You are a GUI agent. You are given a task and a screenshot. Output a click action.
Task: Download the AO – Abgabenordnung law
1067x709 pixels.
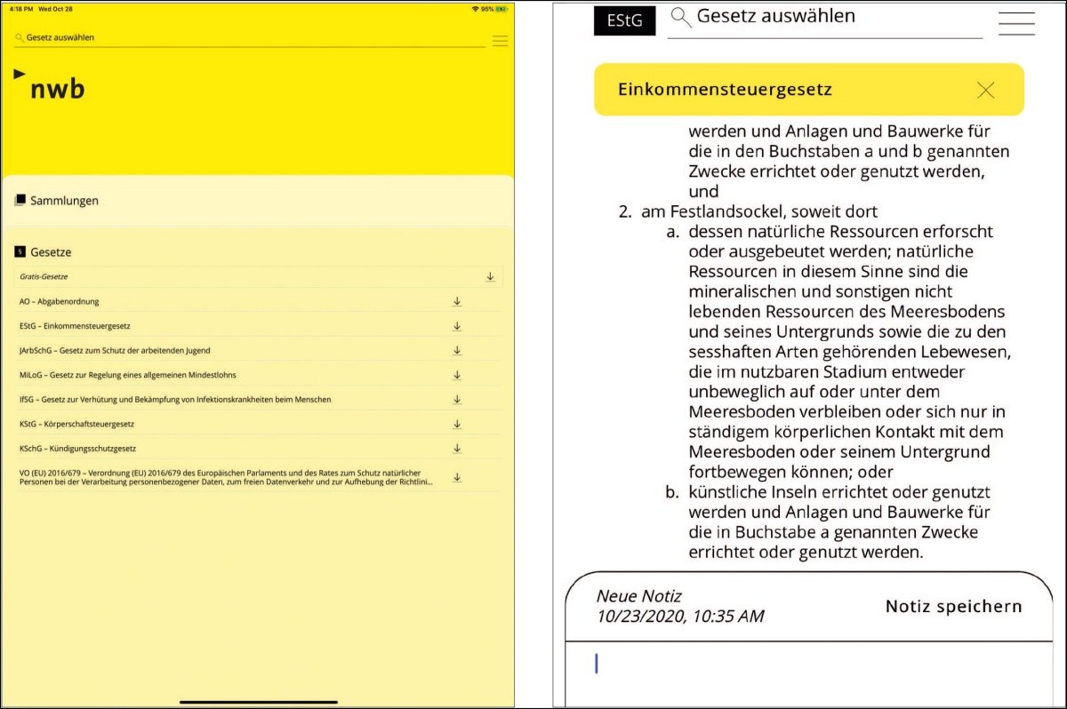(x=457, y=301)
